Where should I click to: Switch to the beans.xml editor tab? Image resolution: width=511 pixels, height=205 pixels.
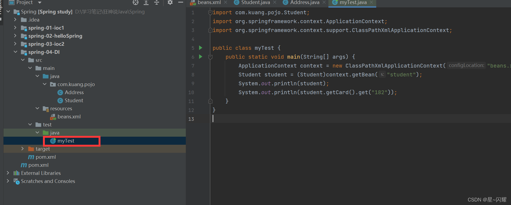(209, 2)
